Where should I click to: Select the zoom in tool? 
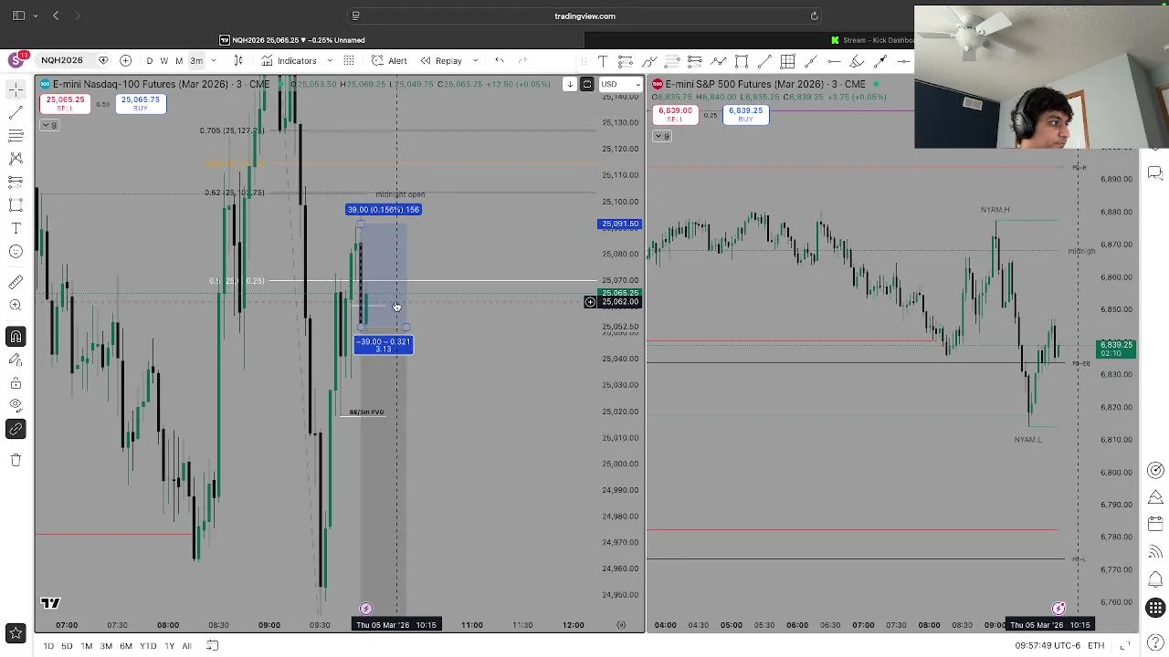click(x=16, y=306)
